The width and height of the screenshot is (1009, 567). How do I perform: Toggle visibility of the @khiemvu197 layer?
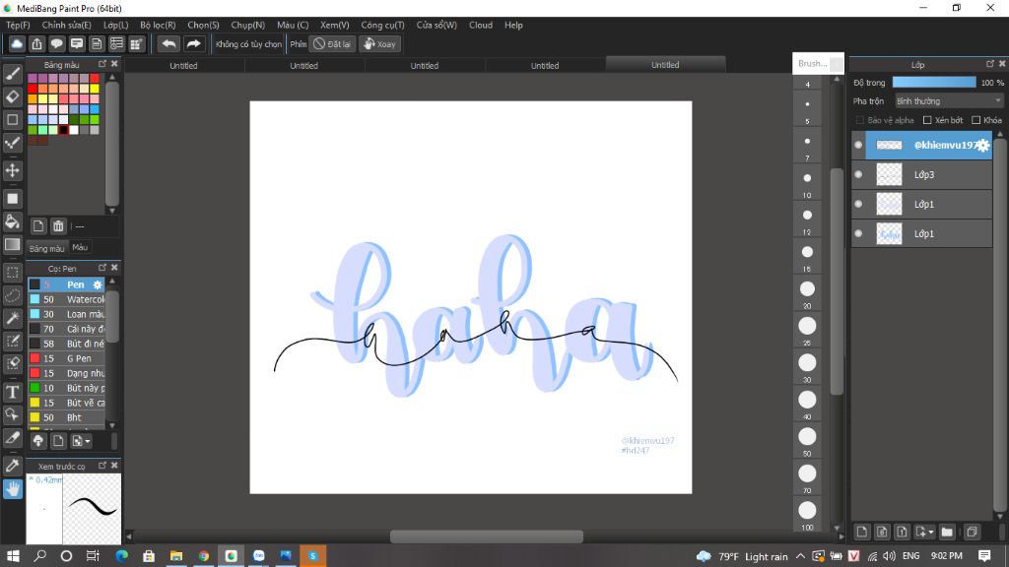click(x=858, y=145)
